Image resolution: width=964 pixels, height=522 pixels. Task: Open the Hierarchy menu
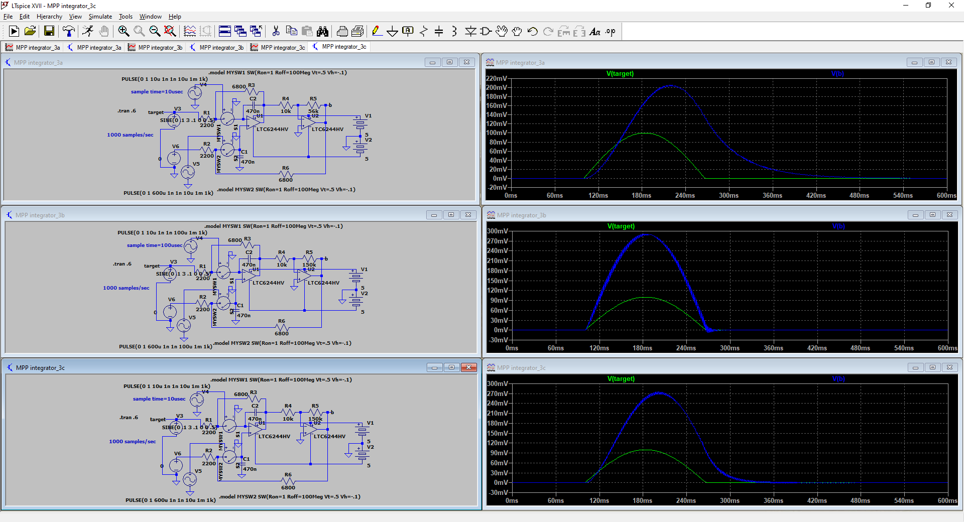49,17
